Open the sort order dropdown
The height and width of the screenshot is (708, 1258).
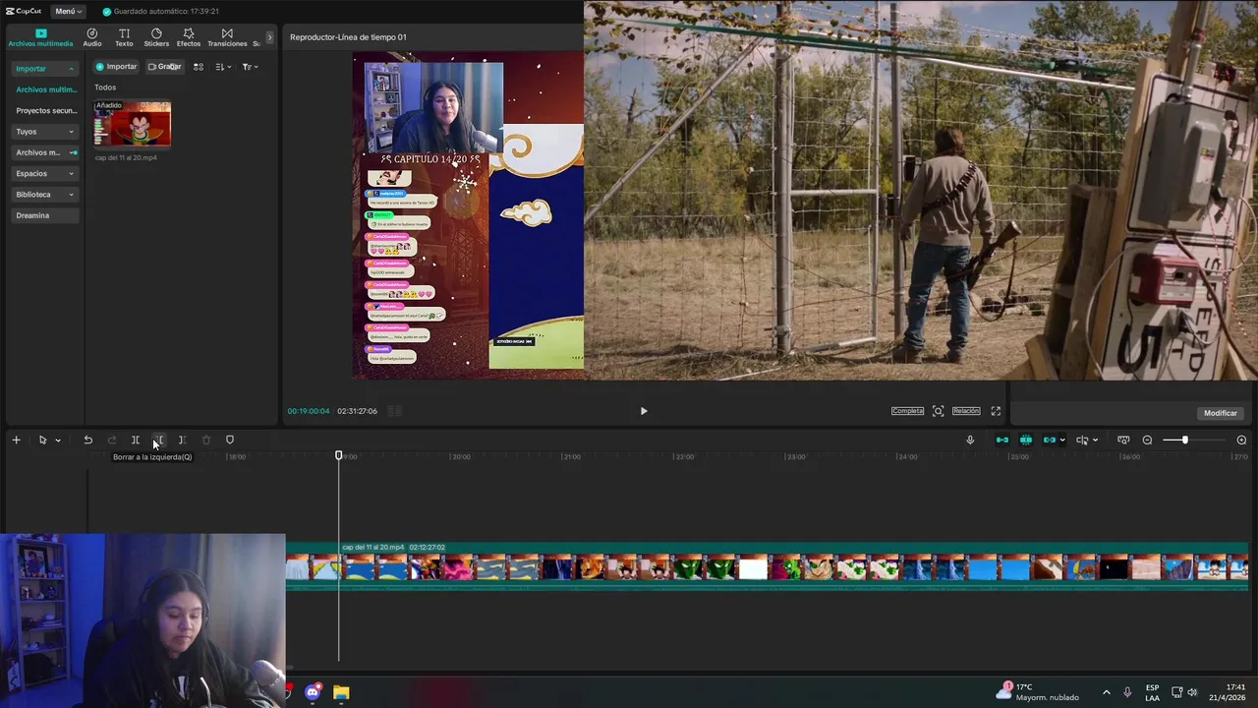click(x=223, y=67)
